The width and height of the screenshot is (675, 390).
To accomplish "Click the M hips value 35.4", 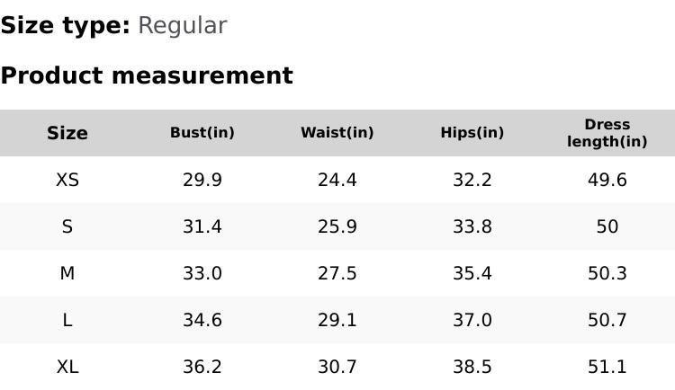I will pyautogui.click(x=472, y=273).
